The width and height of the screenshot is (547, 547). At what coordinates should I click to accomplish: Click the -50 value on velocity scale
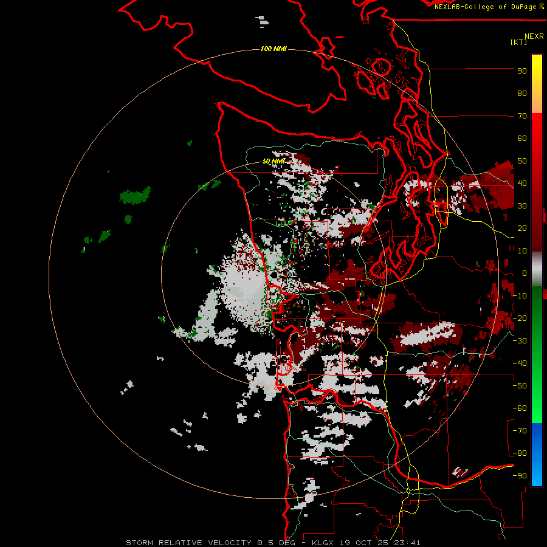click(520, 386)
